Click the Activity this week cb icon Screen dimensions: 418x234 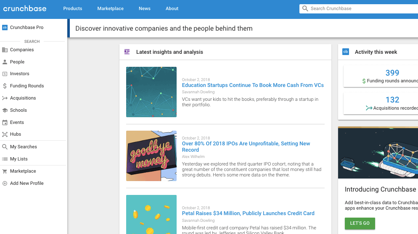(346, 52)
